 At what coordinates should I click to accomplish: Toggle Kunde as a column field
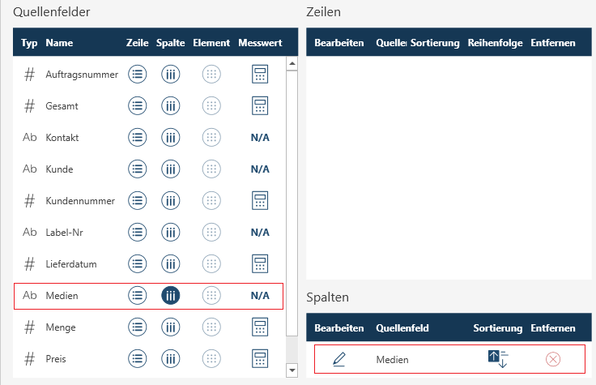(x=171, y=169)
